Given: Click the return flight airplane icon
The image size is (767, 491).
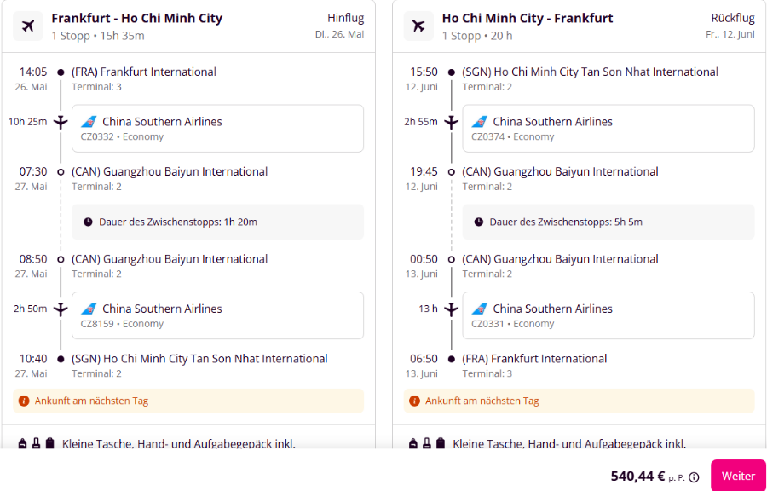Looking at the screenshot, I should [418, 26].
